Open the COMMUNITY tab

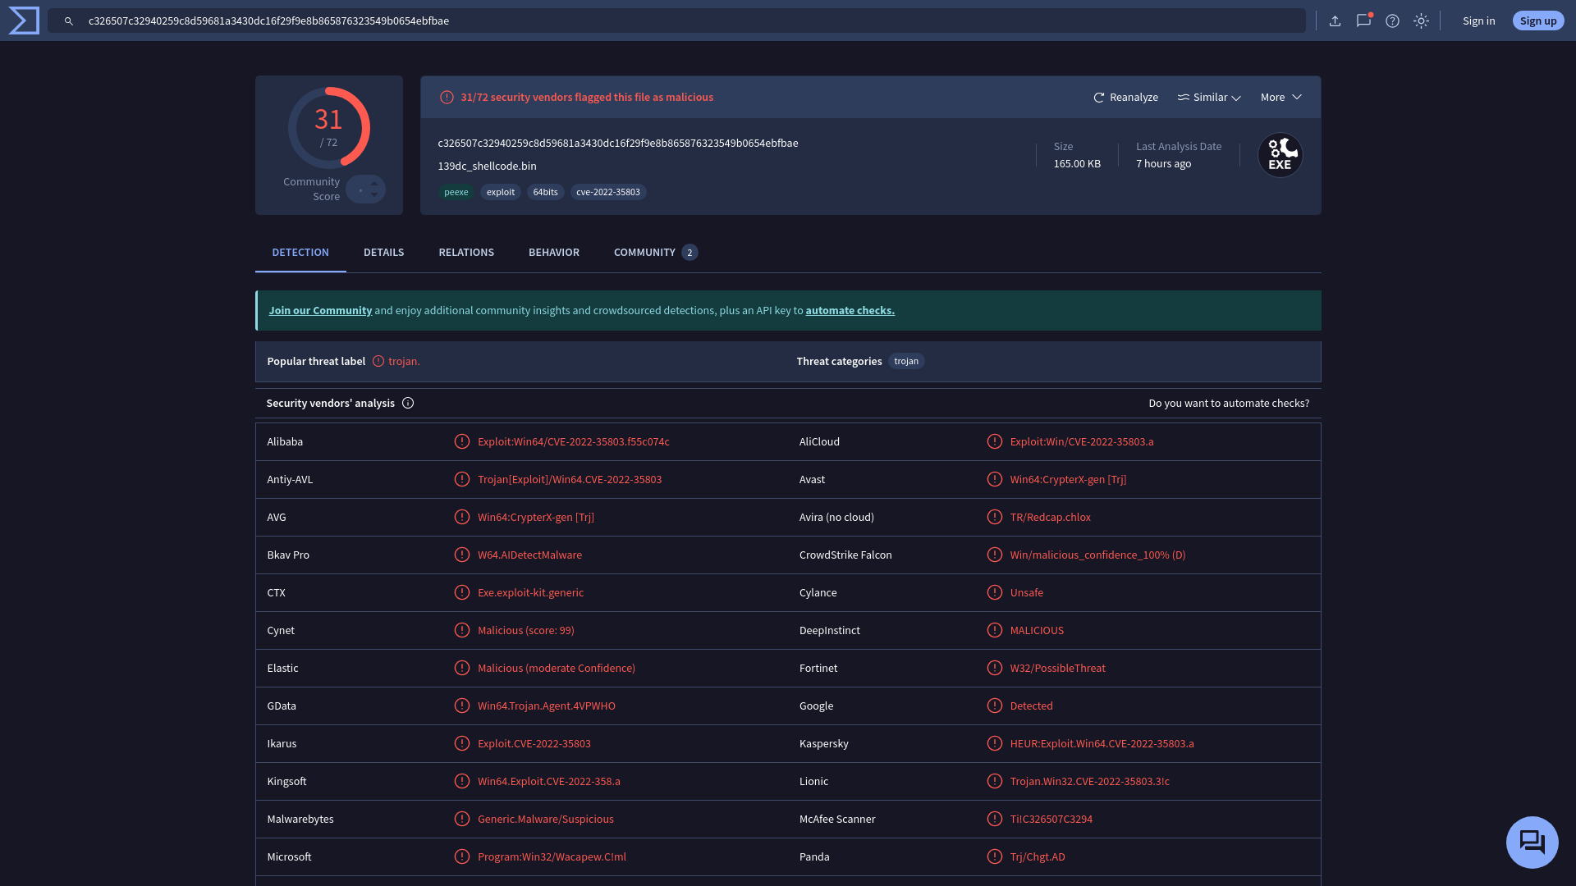[x=656, y=253]
